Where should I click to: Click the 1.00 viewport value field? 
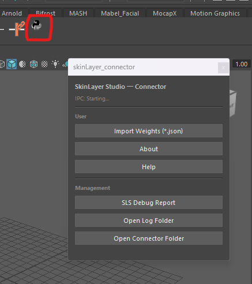pyautogui.click(x=242, y=64)
